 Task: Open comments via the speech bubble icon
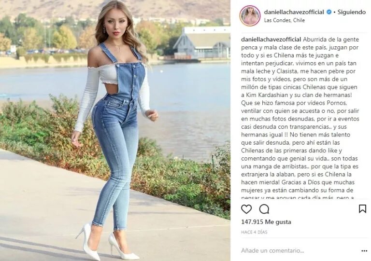coord(264,209)
